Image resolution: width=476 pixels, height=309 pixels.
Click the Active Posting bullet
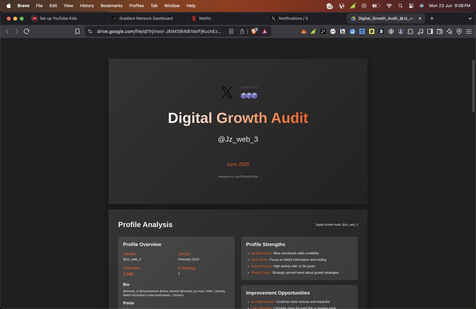coord(283,266)
